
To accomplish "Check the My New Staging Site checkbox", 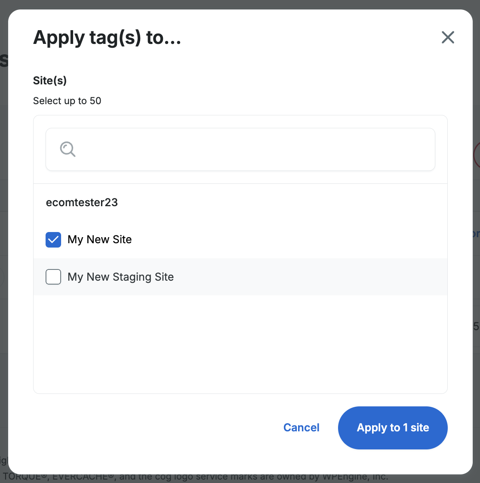I will point(53,277).
